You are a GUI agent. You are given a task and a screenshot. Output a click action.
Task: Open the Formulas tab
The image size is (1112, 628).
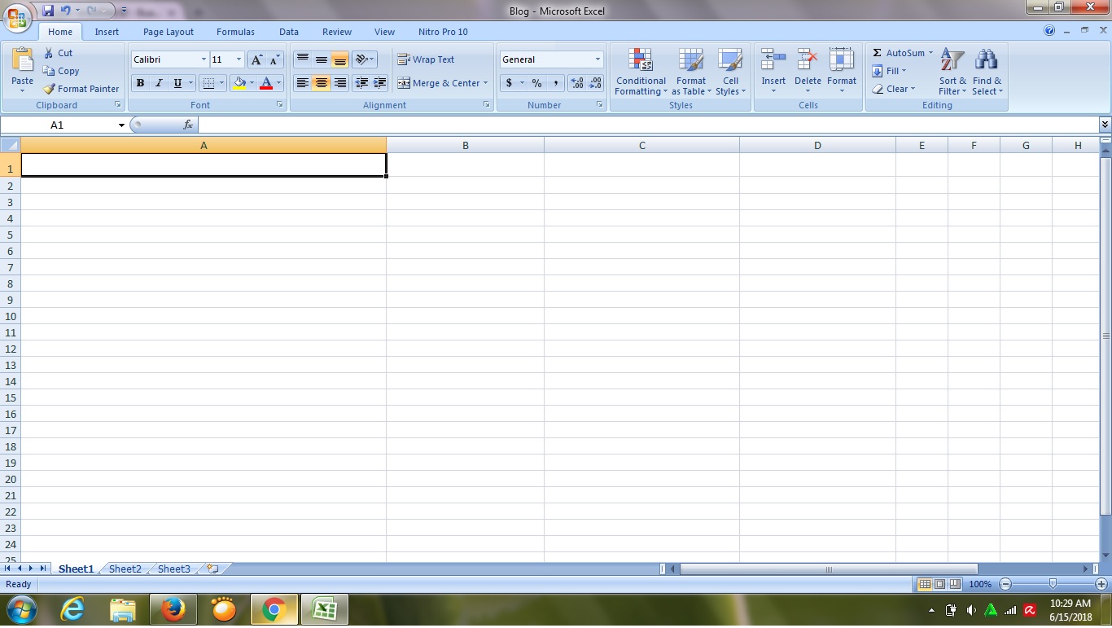tap(235, 32)
